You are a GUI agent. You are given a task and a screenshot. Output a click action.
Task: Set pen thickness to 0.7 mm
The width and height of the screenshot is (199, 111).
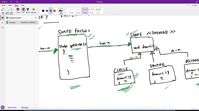coord(91,11)
